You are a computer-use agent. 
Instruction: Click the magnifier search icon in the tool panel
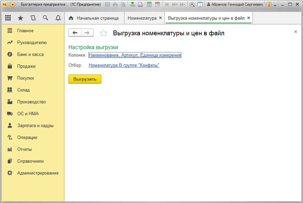point(45,18)
